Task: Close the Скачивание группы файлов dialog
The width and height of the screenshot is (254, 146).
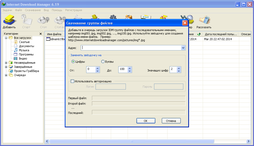Action: pyautogui.click(x=185, y=23)
